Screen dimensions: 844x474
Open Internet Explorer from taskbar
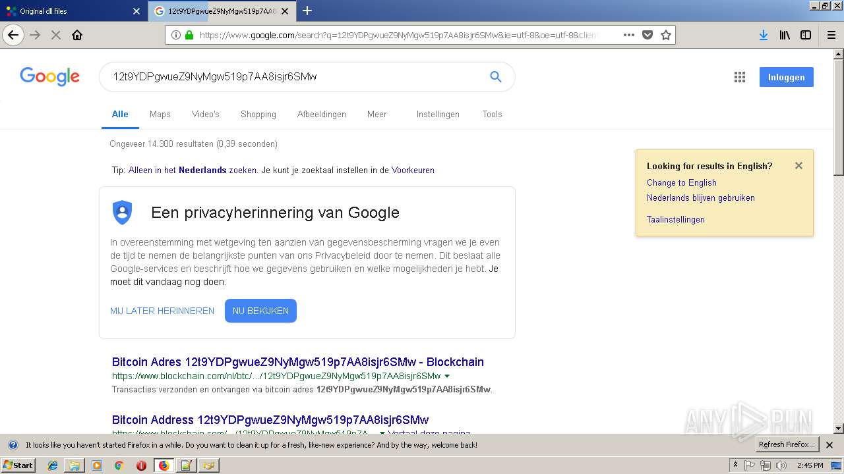(53, 465)
